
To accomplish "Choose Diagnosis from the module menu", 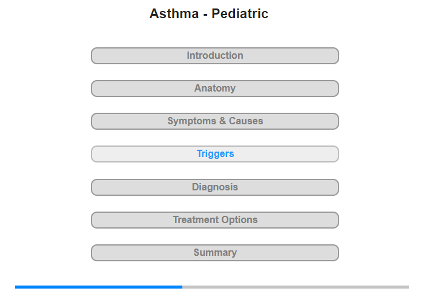I will [x=215, y=187].
